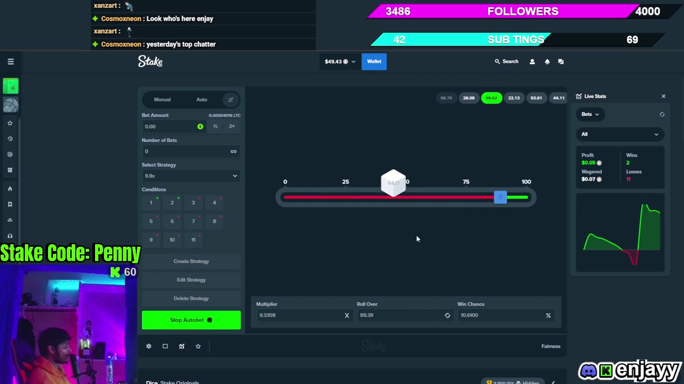
Task: Open Challenges target icon in the sidebar
Action: click(10, 154)
